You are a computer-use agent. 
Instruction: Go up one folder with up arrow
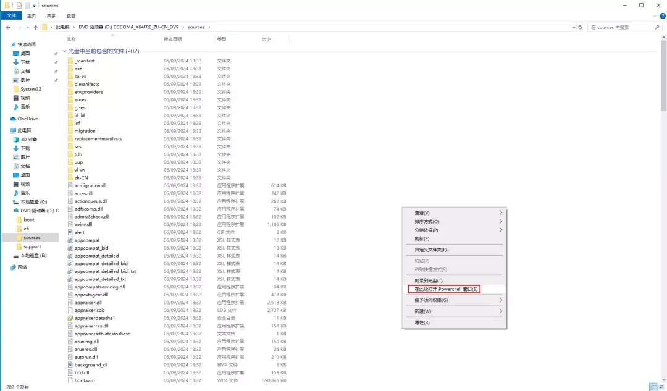point(35,27)
